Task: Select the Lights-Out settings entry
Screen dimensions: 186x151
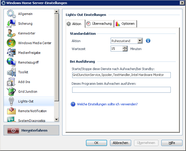Action: coord(29,101)
